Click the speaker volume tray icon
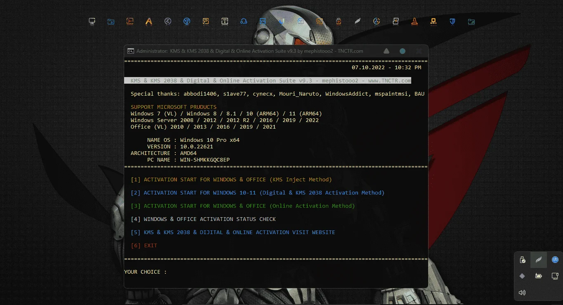The height and width of the screenshot is (305, 563). [x=522, y=293]
